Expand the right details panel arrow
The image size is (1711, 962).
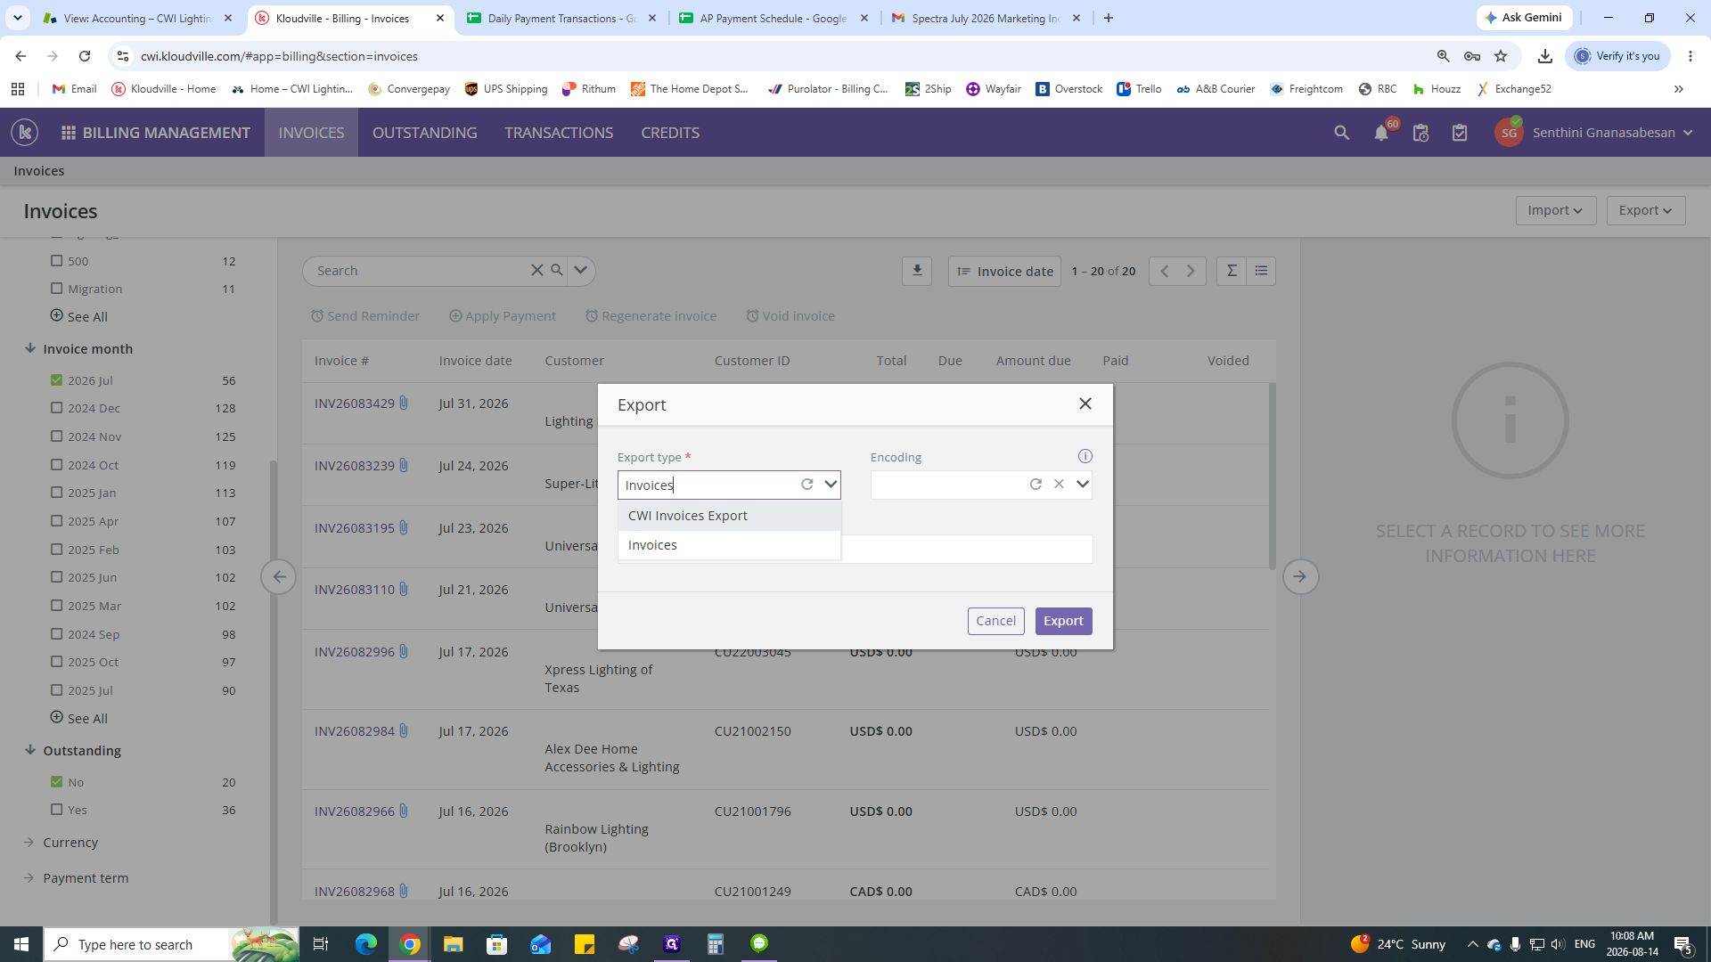coord(1300,576)
